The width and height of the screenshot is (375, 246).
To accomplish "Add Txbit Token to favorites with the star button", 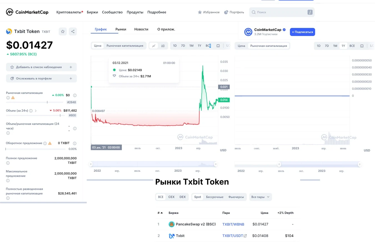I will coord(63,32).
